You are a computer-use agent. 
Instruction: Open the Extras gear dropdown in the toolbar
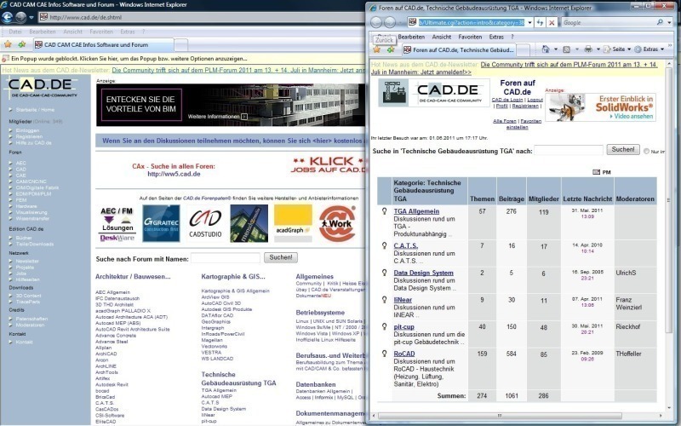(650, 49)
